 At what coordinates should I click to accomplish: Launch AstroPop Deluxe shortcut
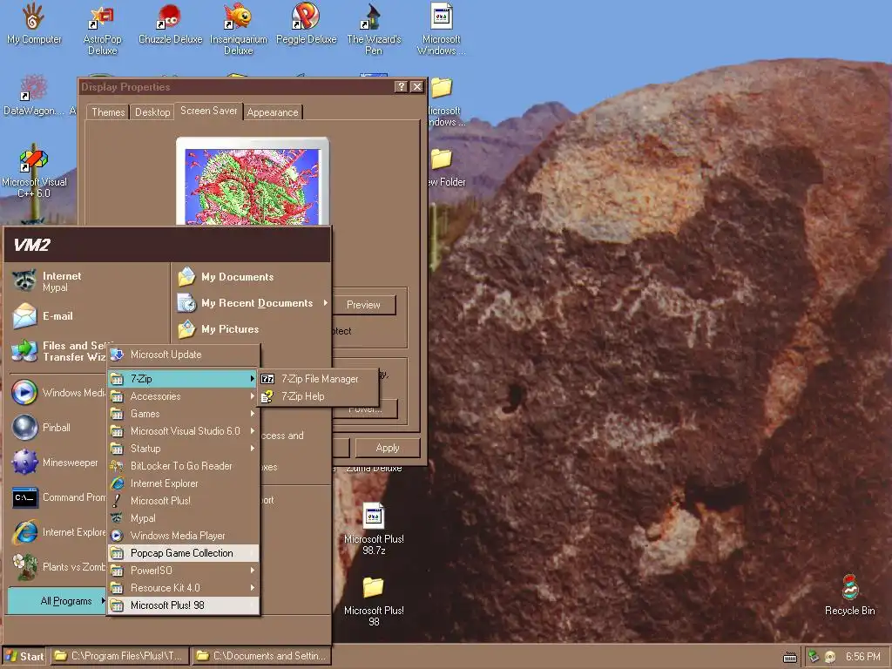click(x=103, y=30)
